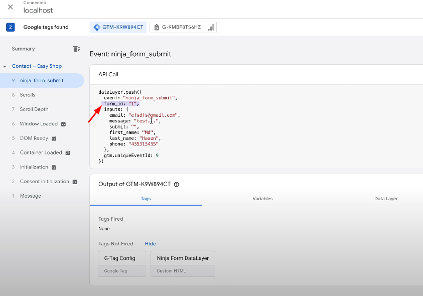Click the last_name value "Hasan"
Screen dimensions: 423x296
coord(149,138)
